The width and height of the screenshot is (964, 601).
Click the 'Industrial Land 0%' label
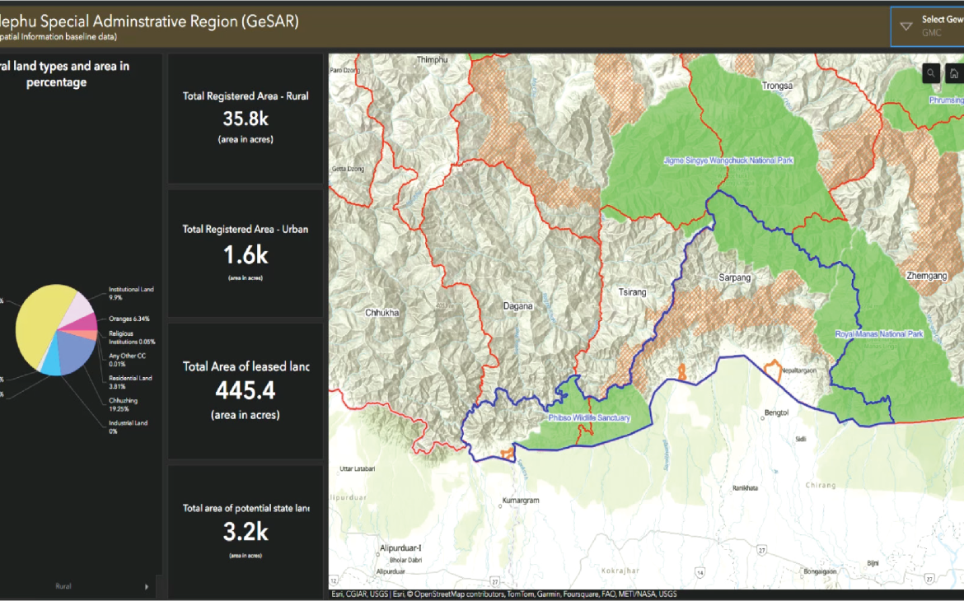click(x=128, y=426)
